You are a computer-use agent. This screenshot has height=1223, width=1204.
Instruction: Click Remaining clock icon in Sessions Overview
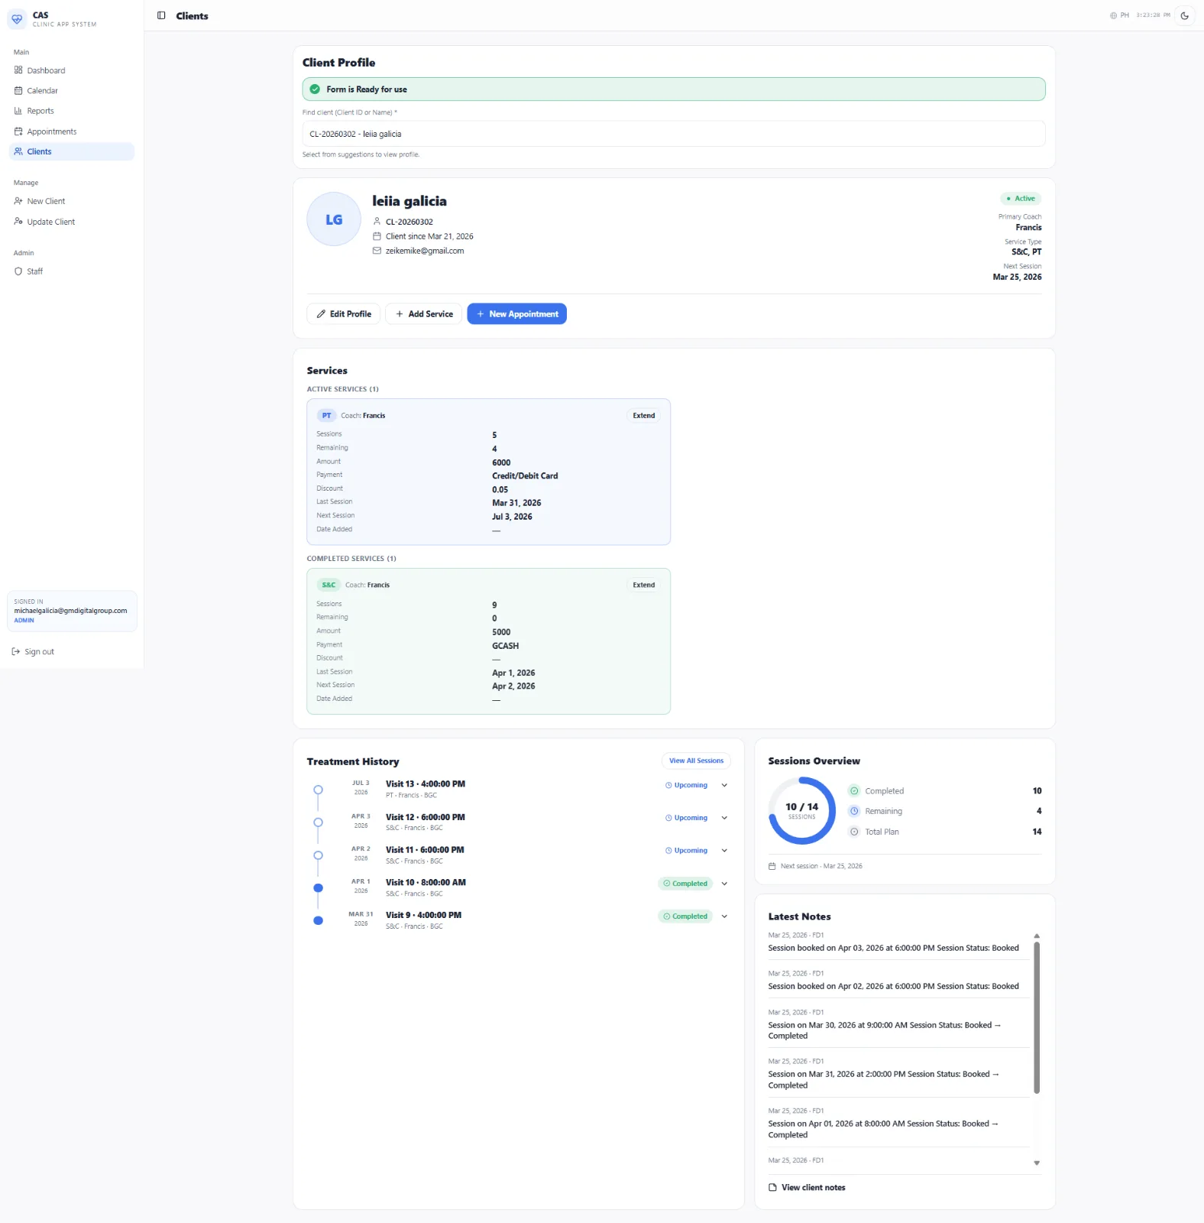coord(854,811)
